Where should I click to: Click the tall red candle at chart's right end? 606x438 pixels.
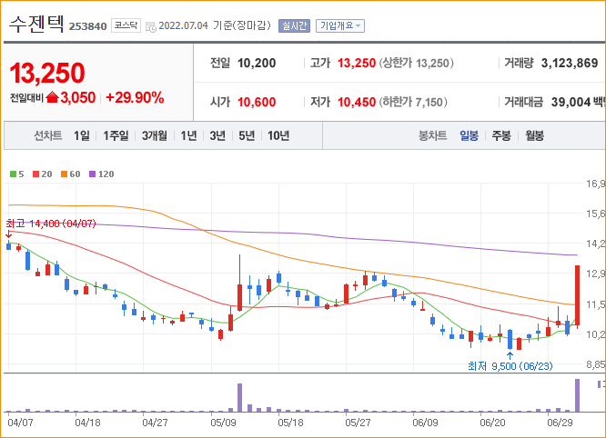pos(578,297)
